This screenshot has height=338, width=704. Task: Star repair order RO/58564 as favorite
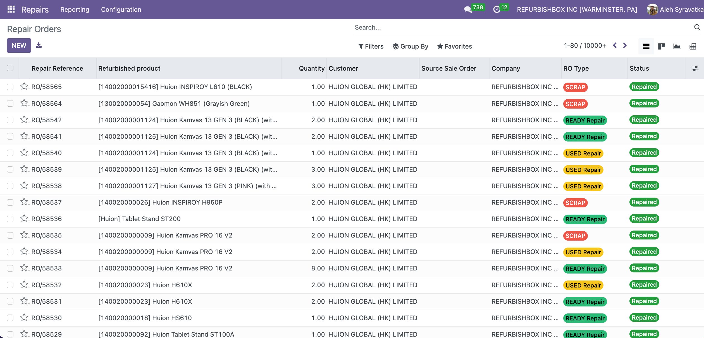pyautogui.click(x=24, y=103)
